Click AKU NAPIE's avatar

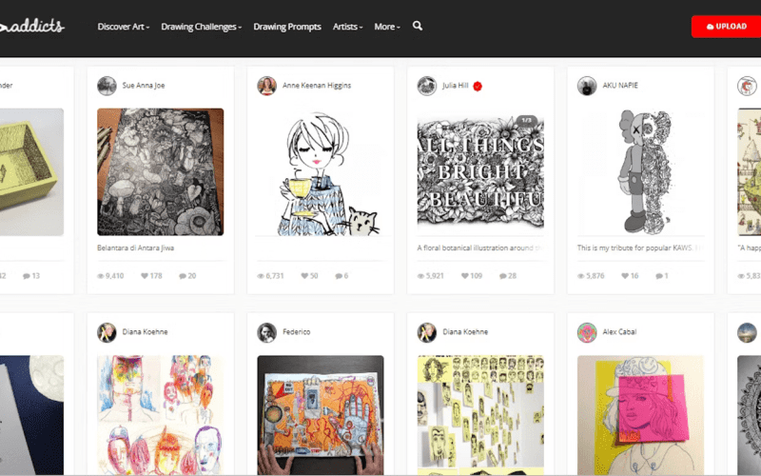tap(587, 86)
